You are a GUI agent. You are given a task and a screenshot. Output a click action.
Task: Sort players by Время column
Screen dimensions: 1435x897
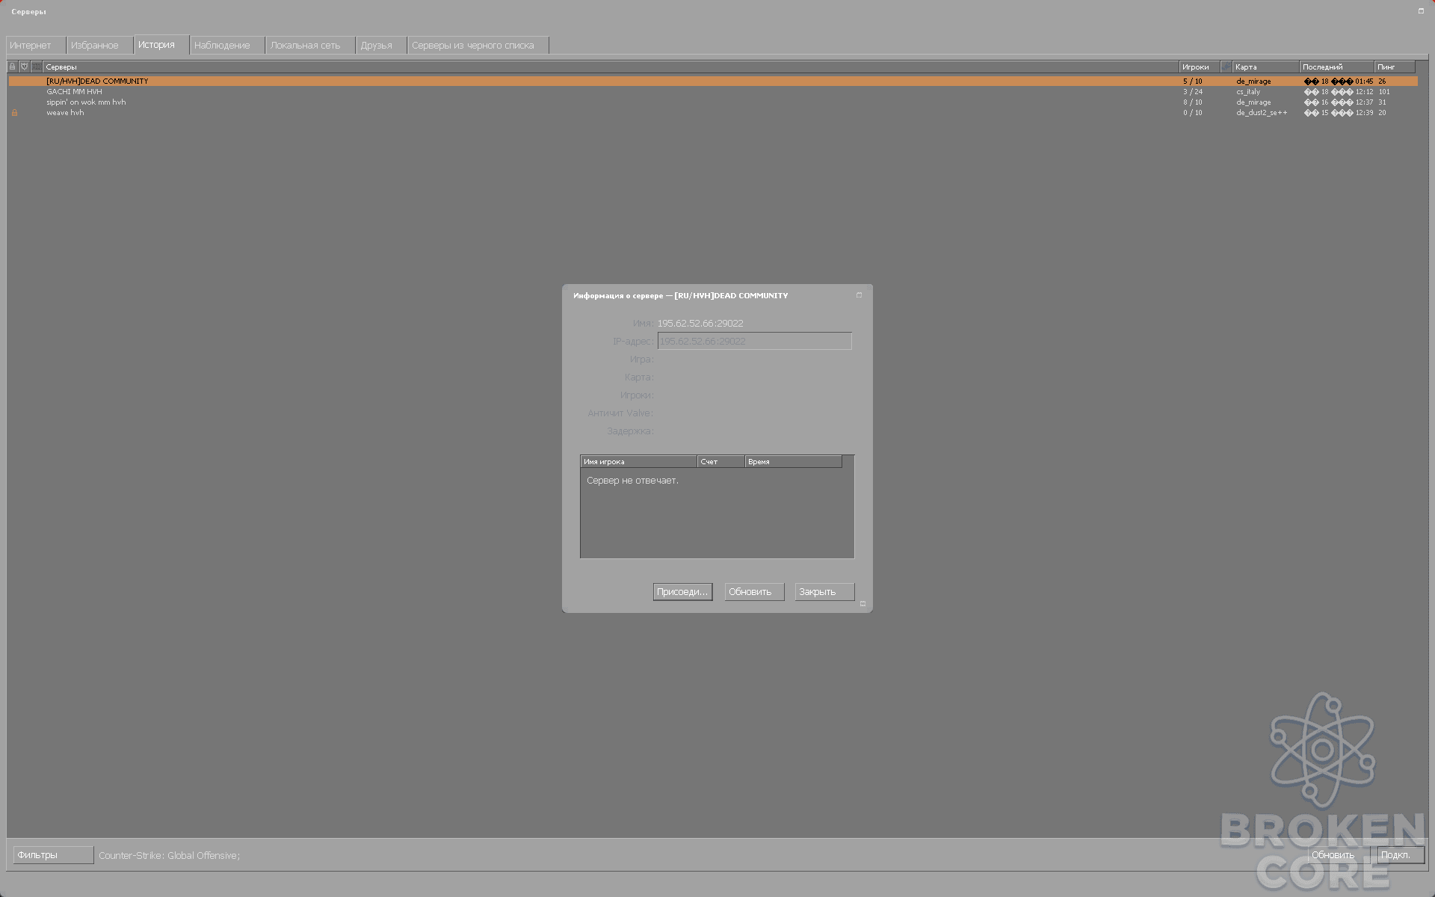point(793,462)
